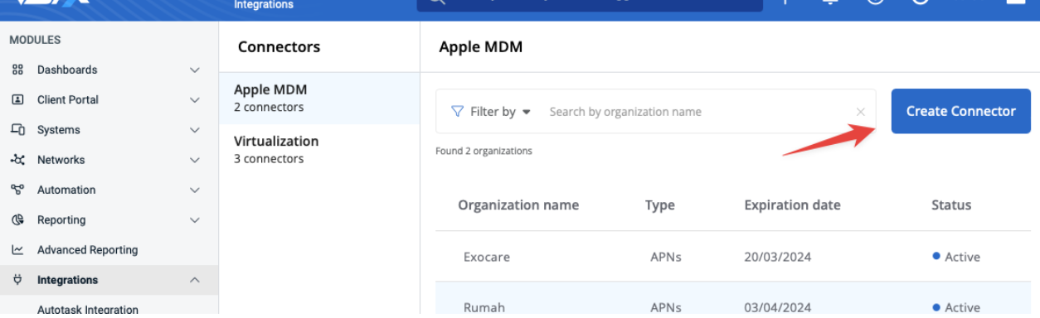Click APNs type in Rumah row
The width and height of the screenshot is (1040, 318).
click(666, 307)
